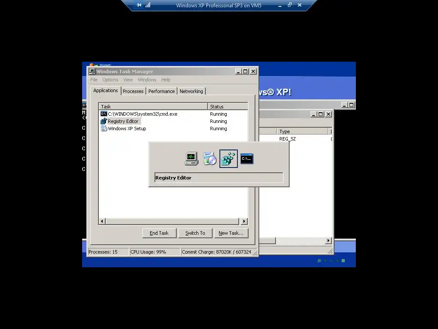438x329 pixels.
Task: Click the Commit Charge status text
Action: click(216, 252)
